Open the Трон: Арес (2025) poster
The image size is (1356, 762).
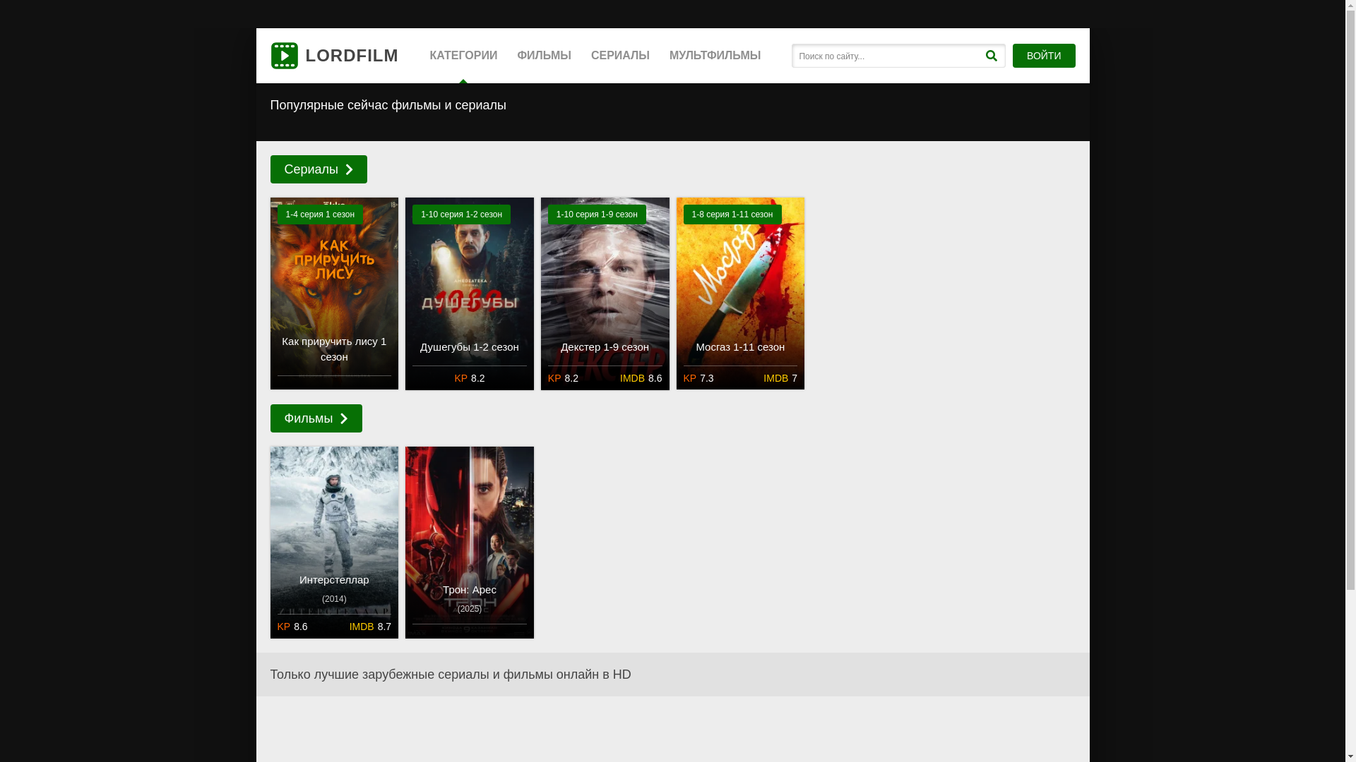click(x=470, y=522)
